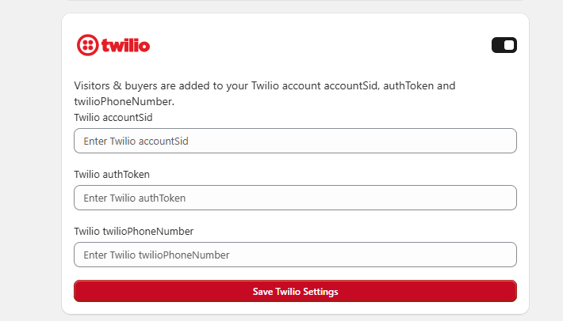563x321 pixels.
Task: Focus the Twilio accountSid input field
Action: point(295,141)
